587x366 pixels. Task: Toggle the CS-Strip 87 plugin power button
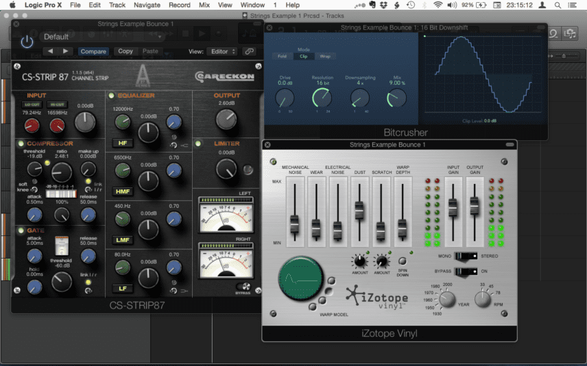point(27,42)
